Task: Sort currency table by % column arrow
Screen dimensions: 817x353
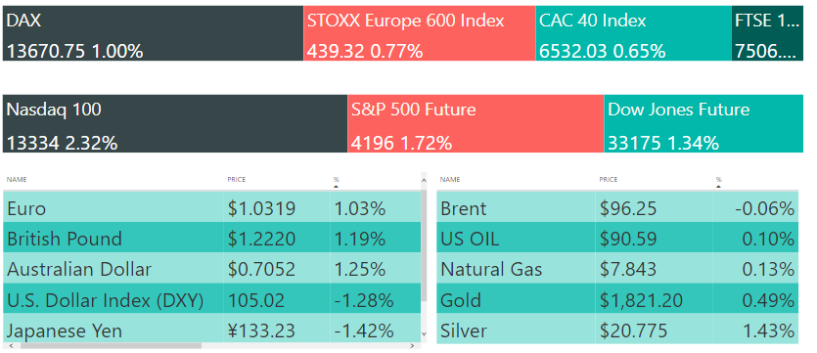Action: (x=336, y=186)
